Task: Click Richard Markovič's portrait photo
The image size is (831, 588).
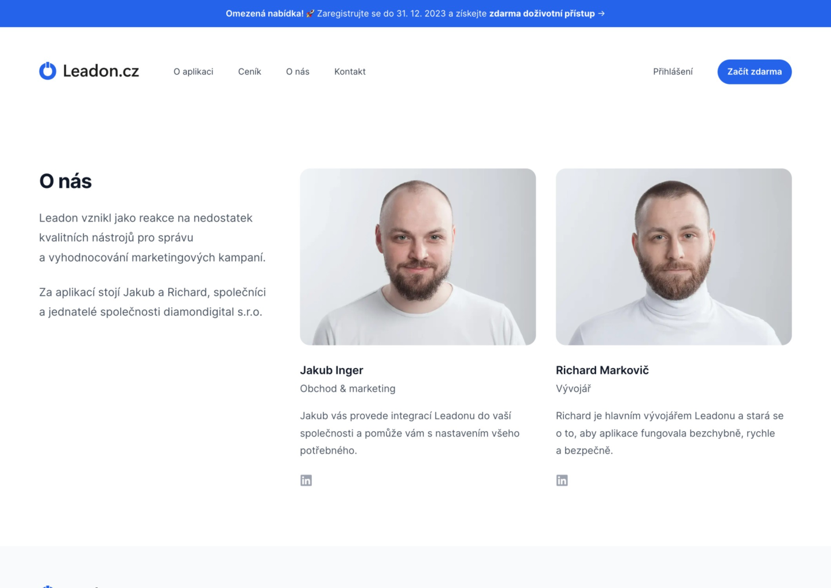Action: (673, 257)
